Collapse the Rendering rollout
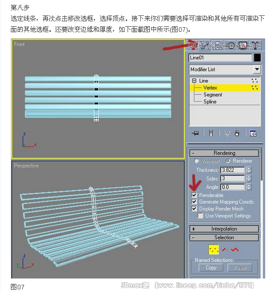The image size is (267, 293). (x=224, y=153)
